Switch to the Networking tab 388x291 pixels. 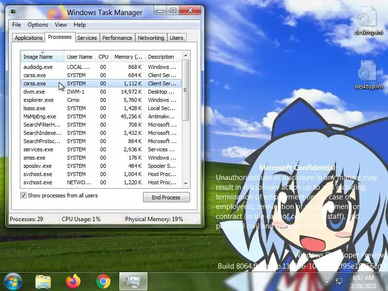tap(151, 38)
